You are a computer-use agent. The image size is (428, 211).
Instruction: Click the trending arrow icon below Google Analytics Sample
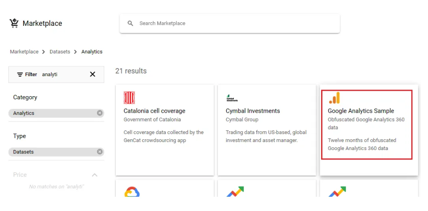[337, 191]
